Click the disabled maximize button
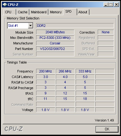The width and height of the screenshot is (121, 136). (111, 5)
